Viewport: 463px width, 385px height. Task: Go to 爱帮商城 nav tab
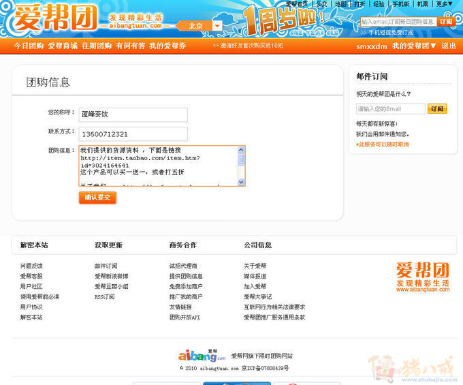[63, 46]
